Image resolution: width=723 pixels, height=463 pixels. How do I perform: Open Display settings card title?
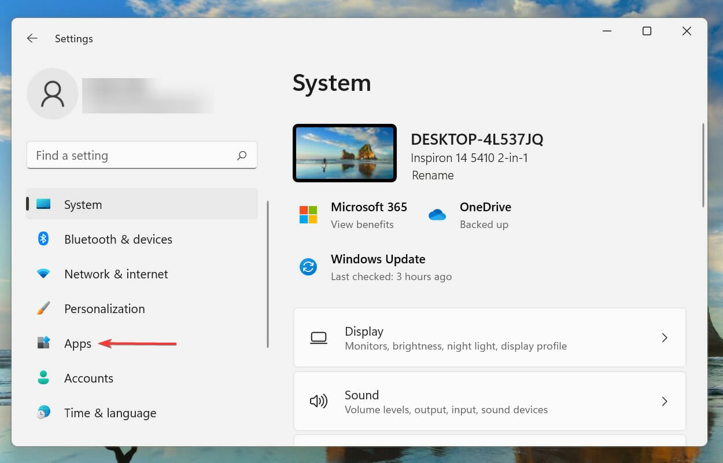364,331
